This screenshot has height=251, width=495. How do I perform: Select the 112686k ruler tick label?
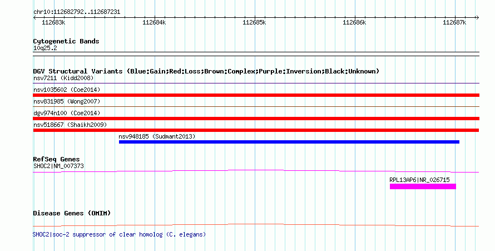pos(354,22)
